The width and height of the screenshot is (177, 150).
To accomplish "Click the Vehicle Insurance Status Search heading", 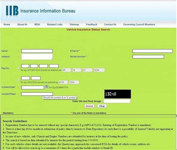I will pyautogui.click(x=88, y=30).
